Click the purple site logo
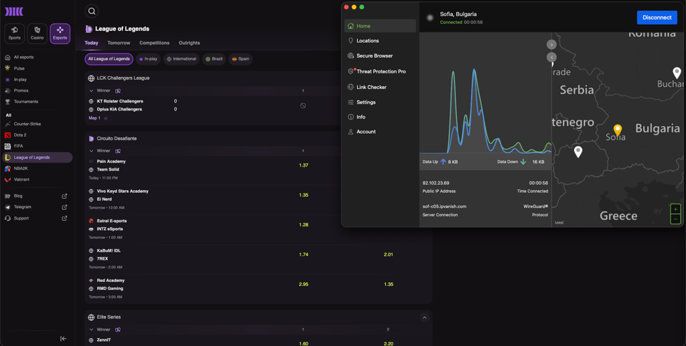The height and width of the screenshot is (346, 686). point(14,11)
